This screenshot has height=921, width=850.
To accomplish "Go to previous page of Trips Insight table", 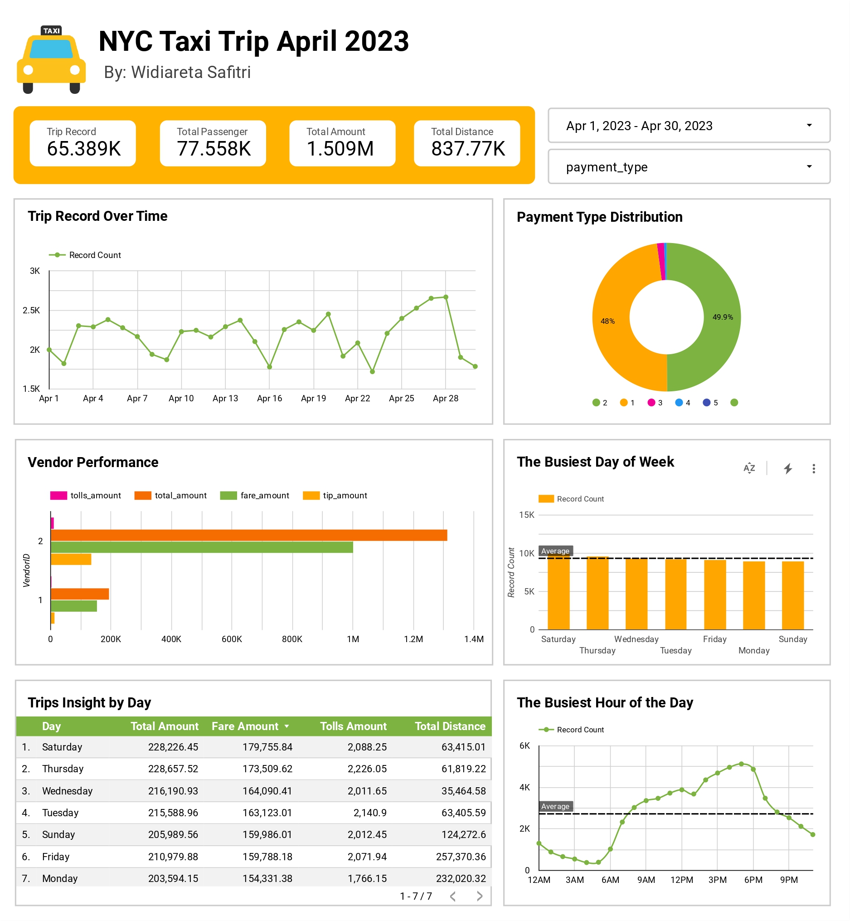I will 453,896.
